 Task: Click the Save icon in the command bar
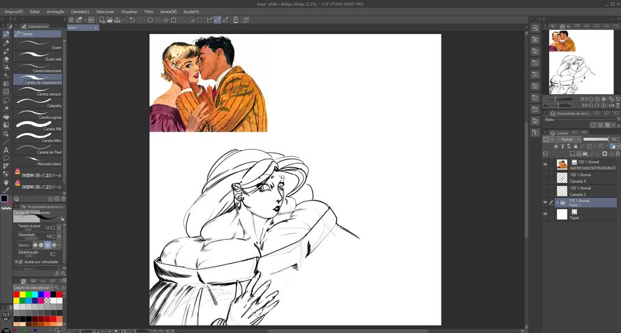click(x=117, y=20)
